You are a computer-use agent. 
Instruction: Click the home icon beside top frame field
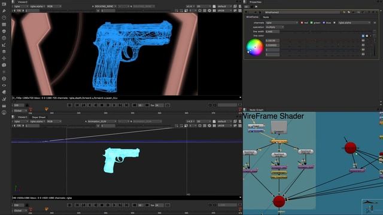(27, 105)
